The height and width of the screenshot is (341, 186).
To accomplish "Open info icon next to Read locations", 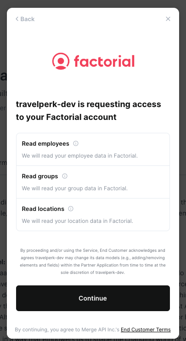I will coord(71,209).
